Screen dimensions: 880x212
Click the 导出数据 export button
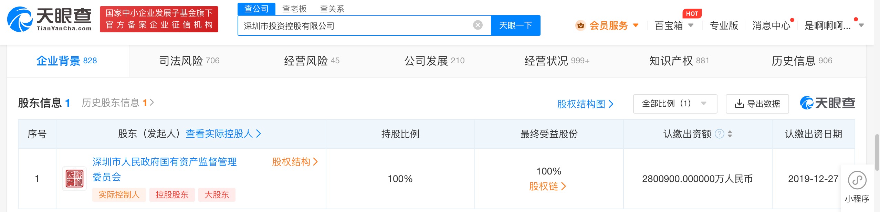[757, 104]
